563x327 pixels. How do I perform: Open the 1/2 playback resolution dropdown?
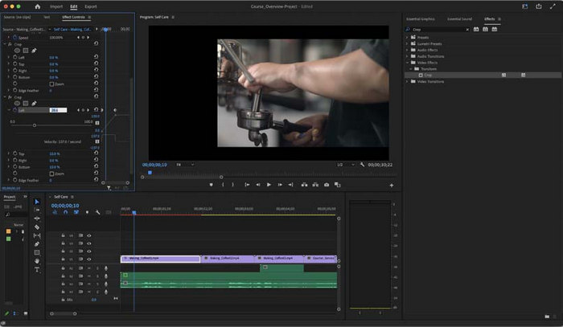point(345,165)
